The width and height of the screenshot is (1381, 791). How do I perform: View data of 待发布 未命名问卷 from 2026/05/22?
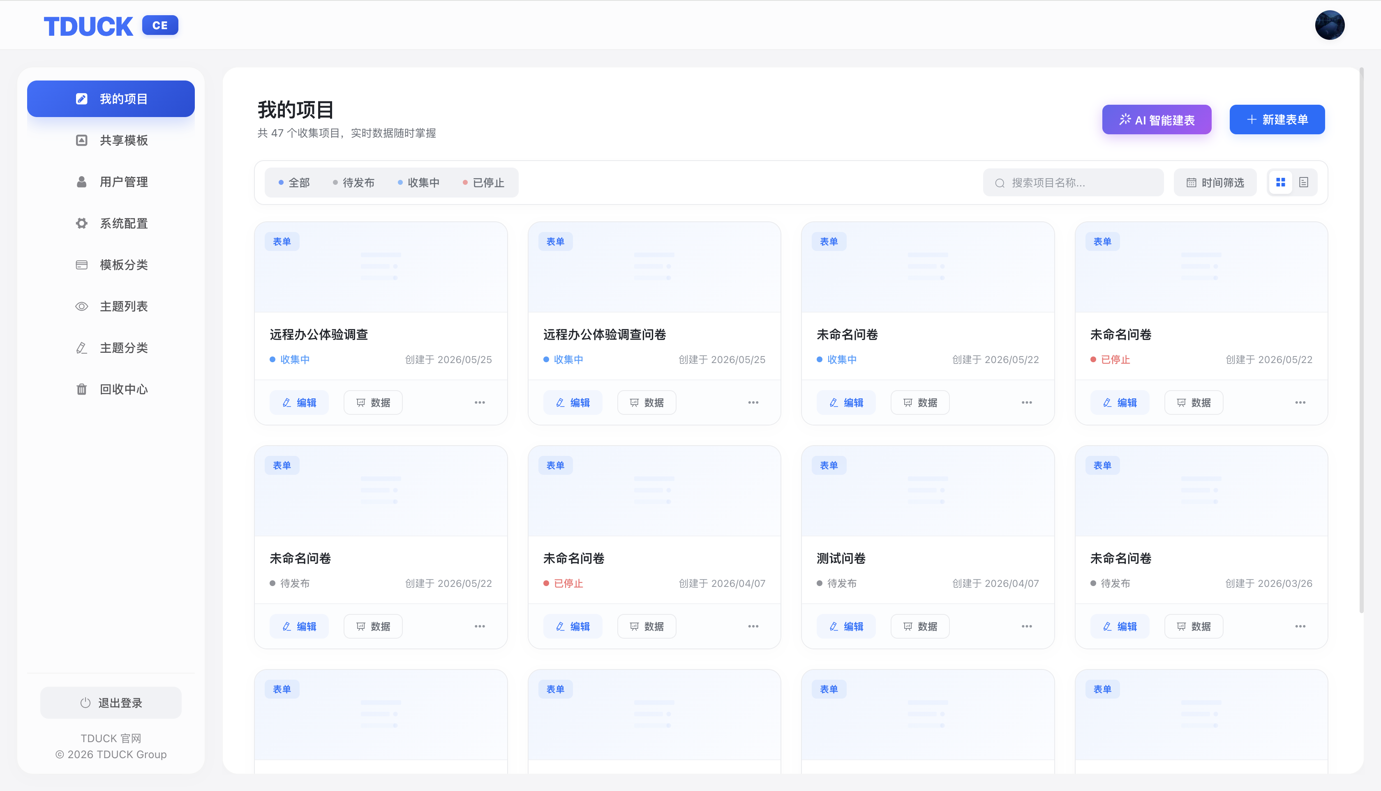(x=373, y=626)
